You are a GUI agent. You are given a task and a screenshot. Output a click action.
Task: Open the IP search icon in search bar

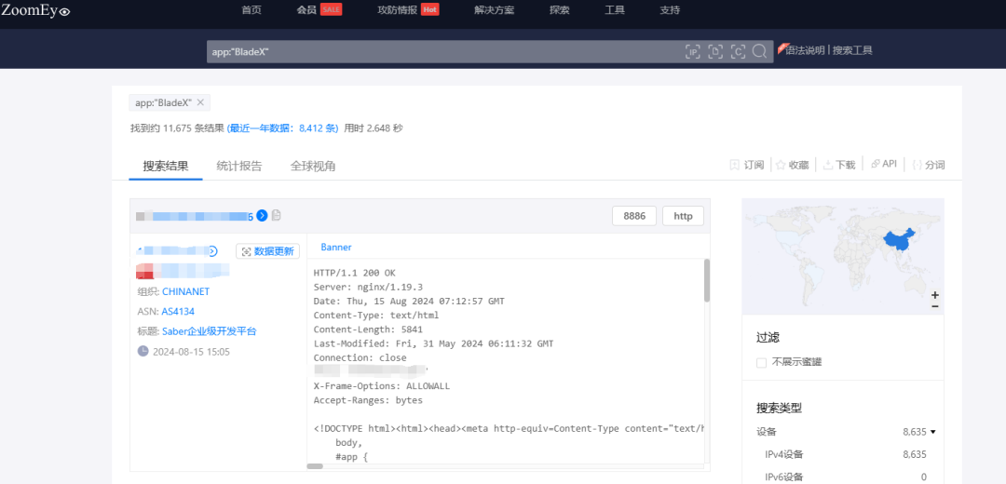coord(692,52)
